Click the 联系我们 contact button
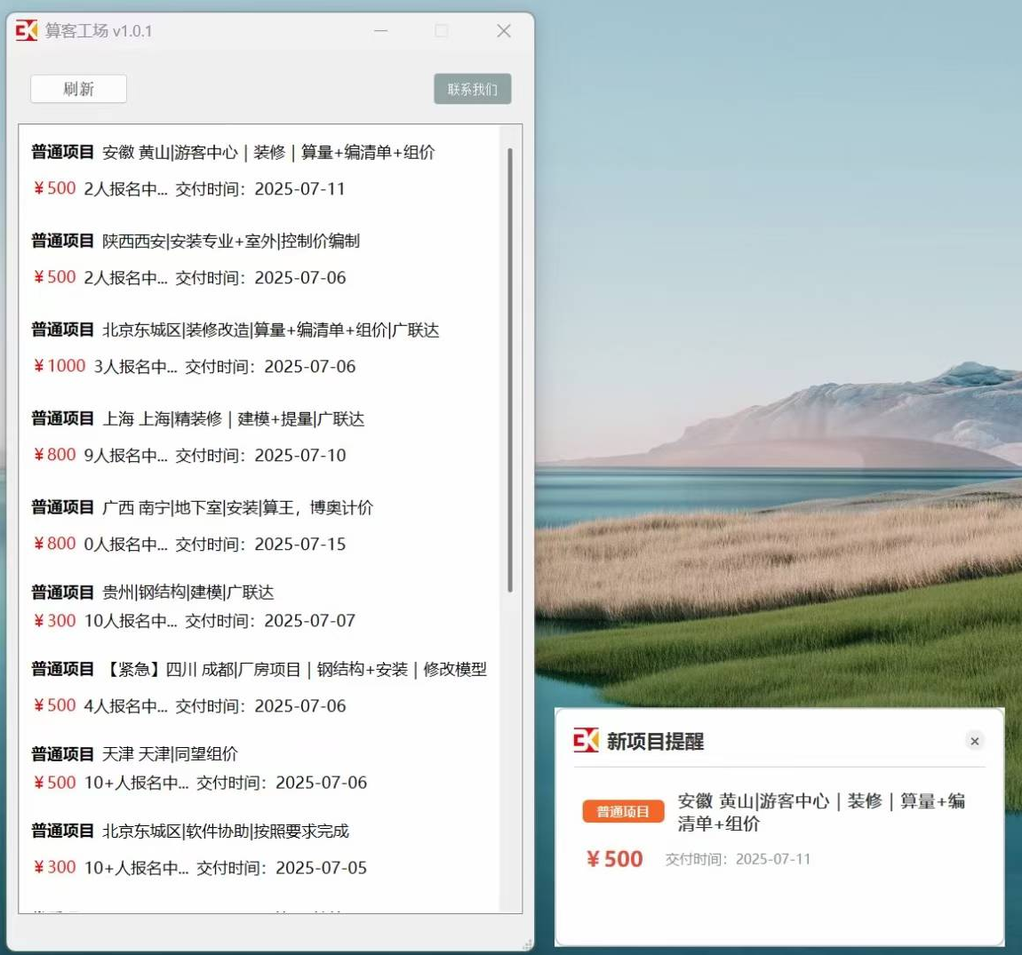 472,89
